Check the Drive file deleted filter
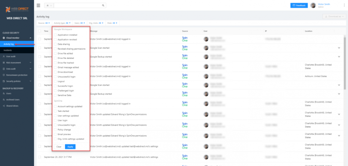Viewport: 348px width, 166px height. click(x=55, y=58)
